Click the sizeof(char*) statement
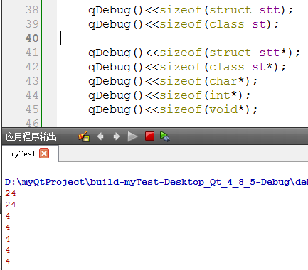Screen dimensions: 308x270 173,82
